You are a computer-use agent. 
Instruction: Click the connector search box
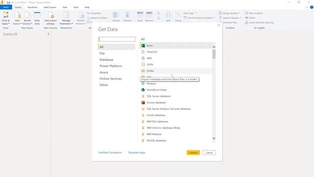(117, 39)
